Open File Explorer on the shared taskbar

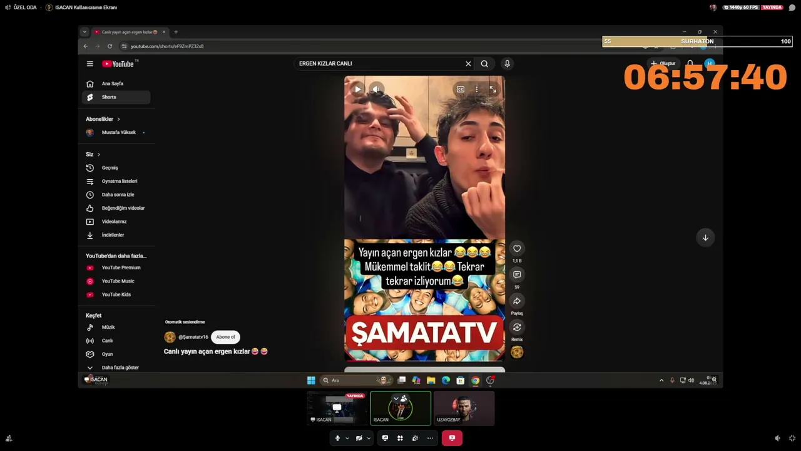431,380
